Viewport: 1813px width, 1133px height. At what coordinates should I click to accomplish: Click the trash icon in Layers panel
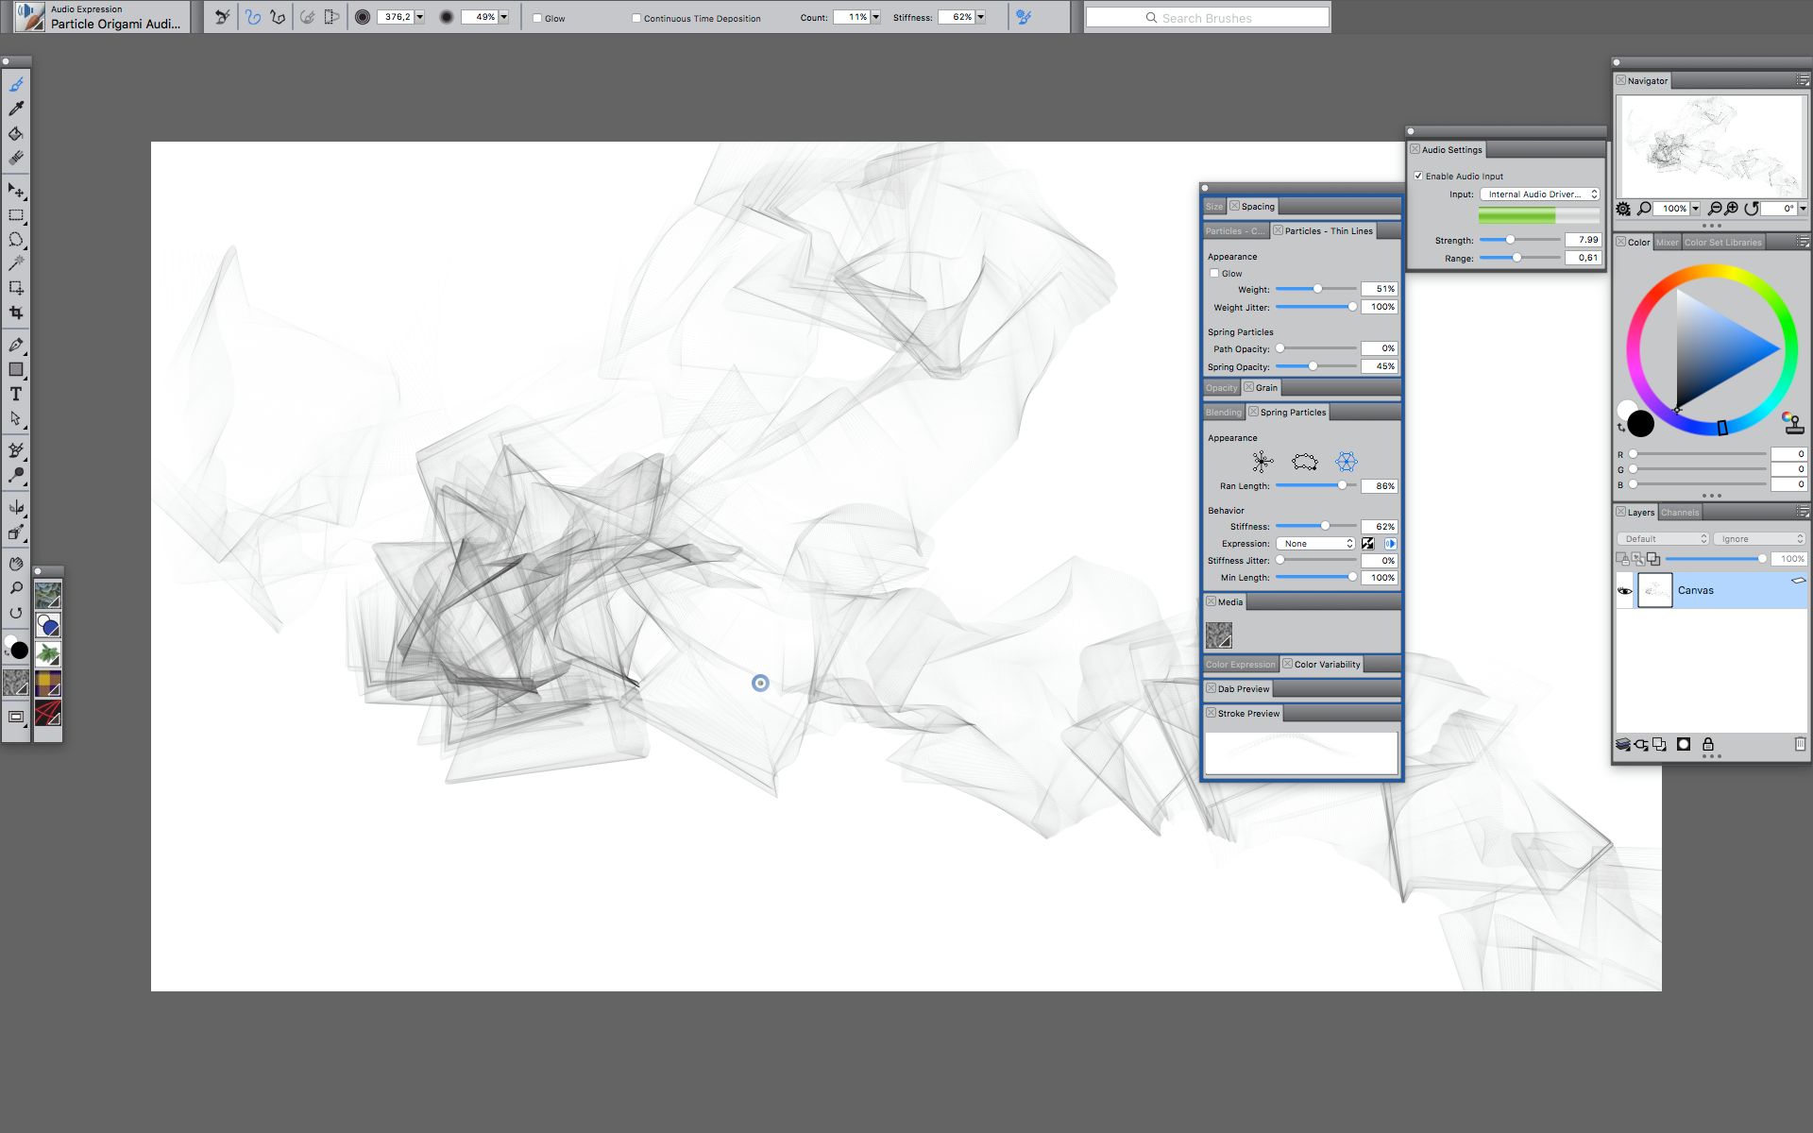[1800, 744]
